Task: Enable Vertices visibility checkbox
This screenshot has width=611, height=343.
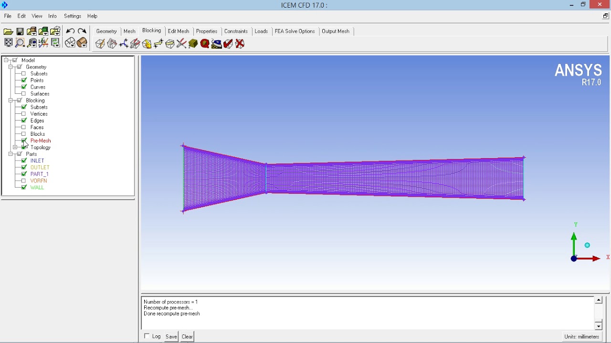Action: (x=24, y=114)
